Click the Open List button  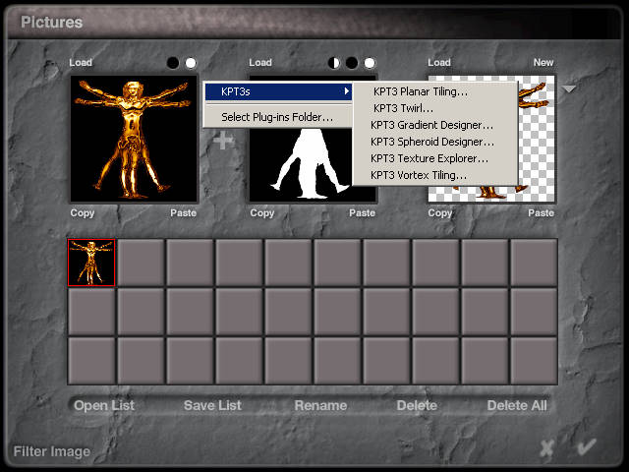104,405
